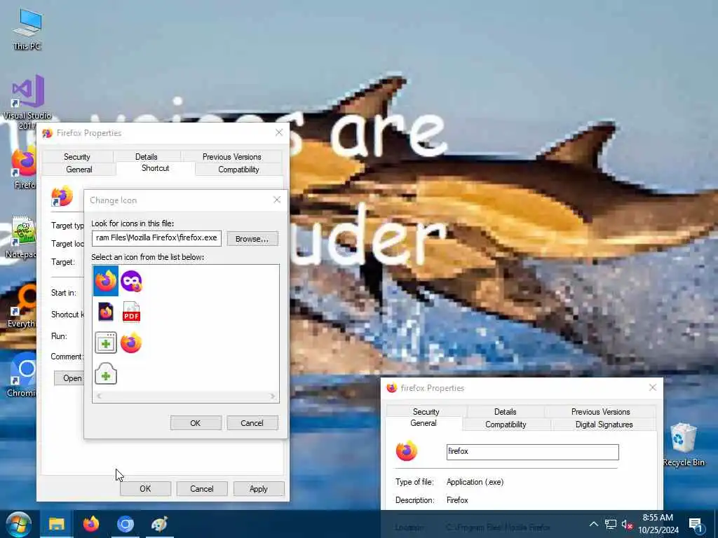This screenshot has height=538, width=718.
Task: Switch to General tab in Firefox Properties shortcut window
Action: [x=79, y=170]
